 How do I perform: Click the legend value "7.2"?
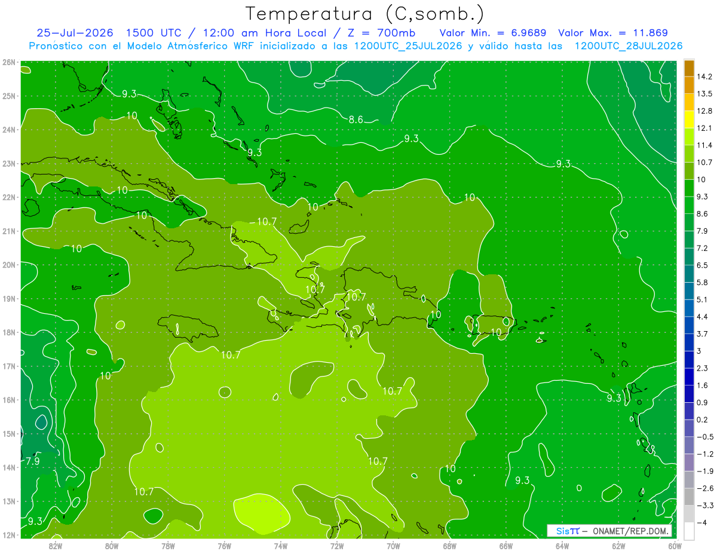point(703,248)
